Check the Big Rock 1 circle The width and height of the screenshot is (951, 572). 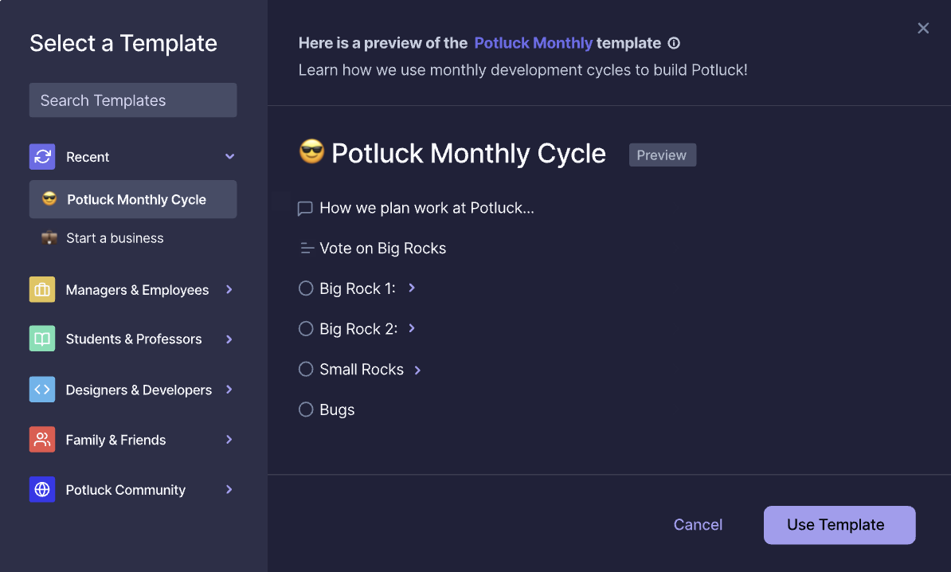pyautogui.click(x=306, y=288)
